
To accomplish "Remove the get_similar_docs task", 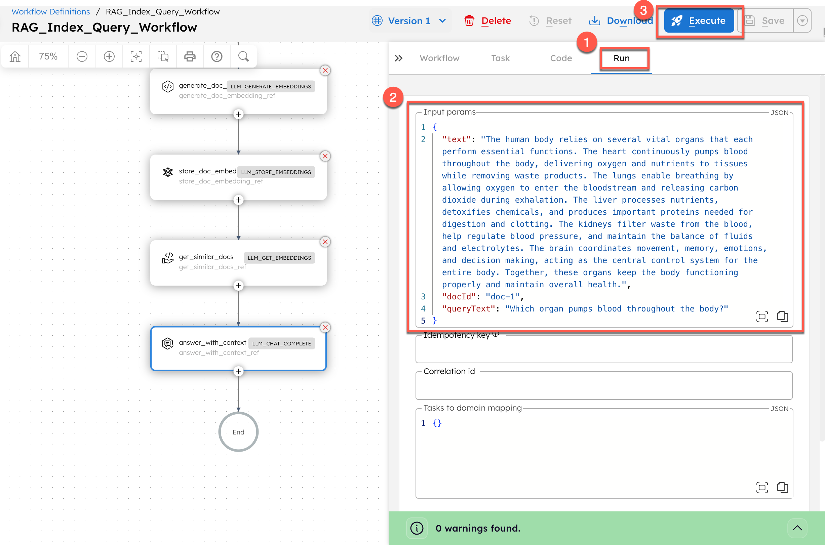I will click(325, 242).
